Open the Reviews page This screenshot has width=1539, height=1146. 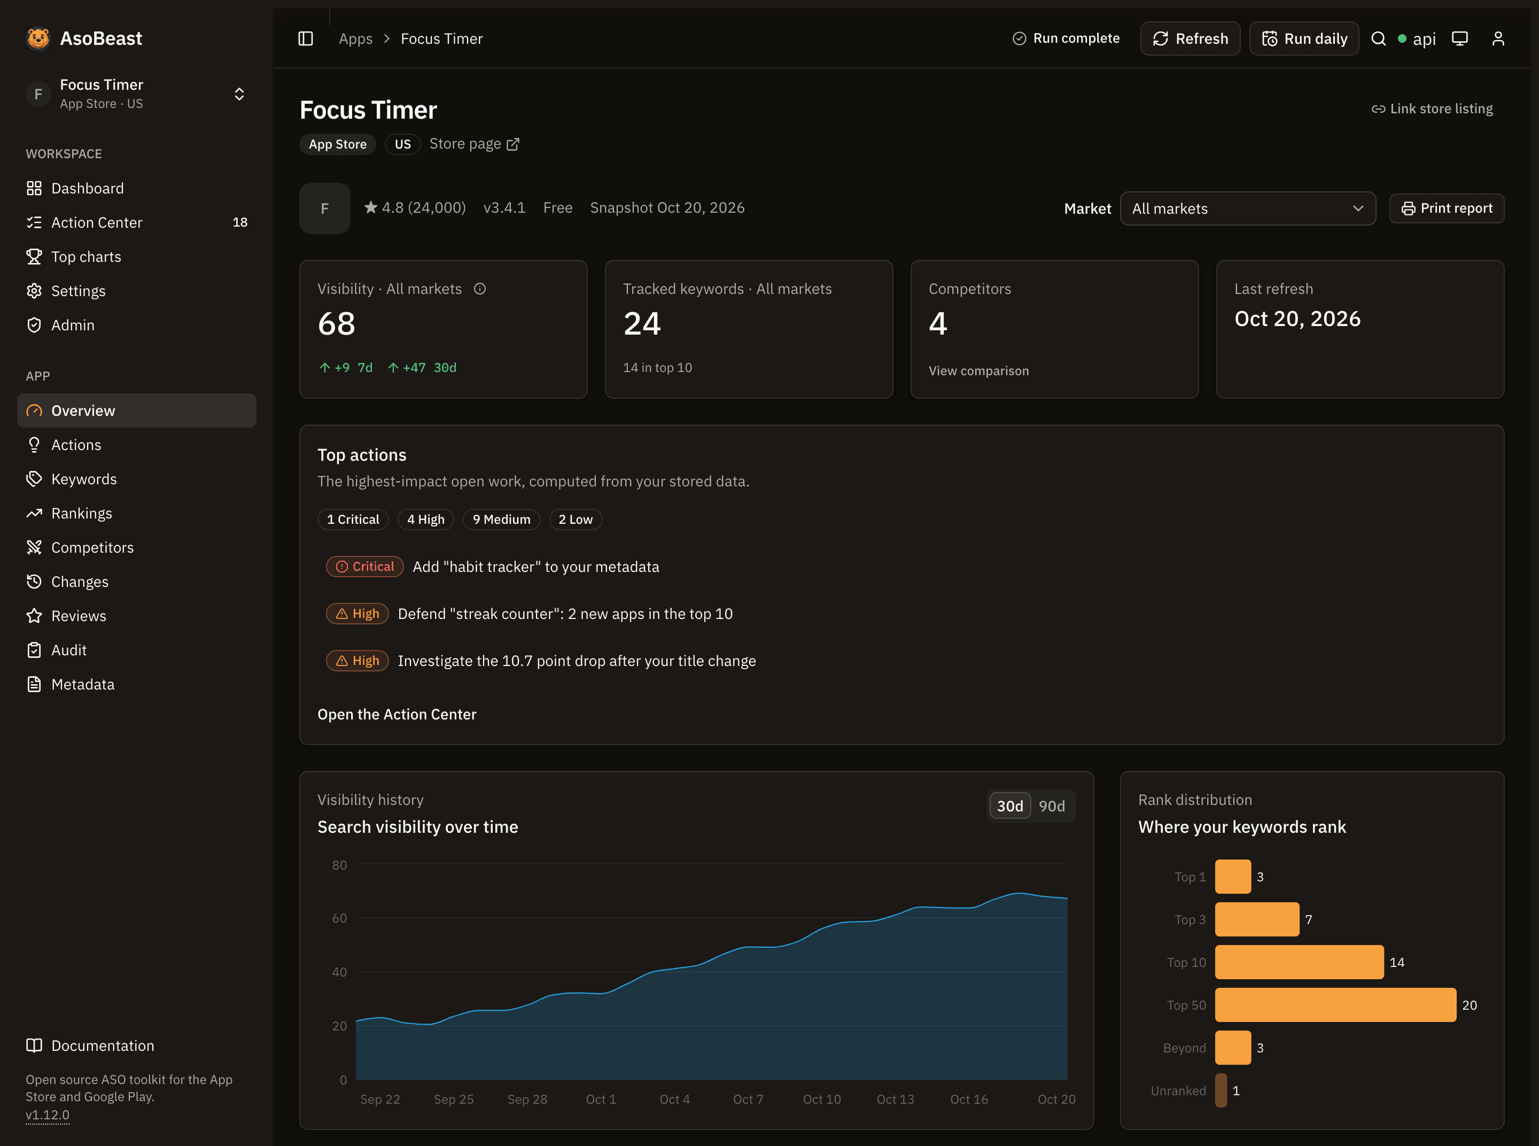pos(137,616)
